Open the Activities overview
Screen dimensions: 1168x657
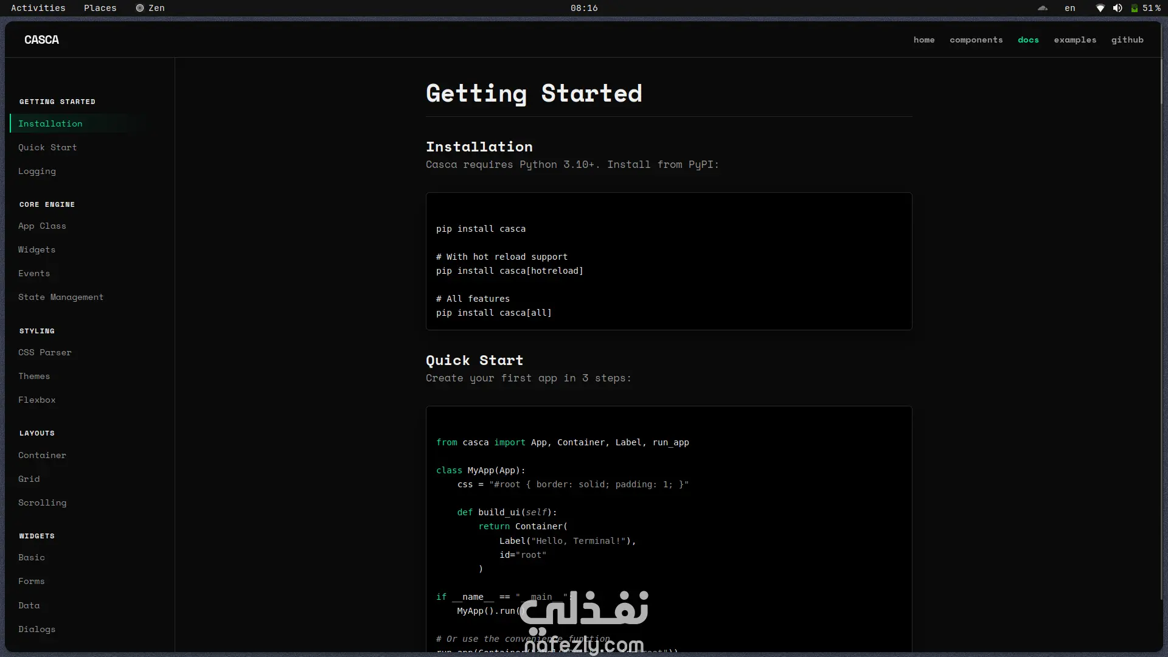38,8
